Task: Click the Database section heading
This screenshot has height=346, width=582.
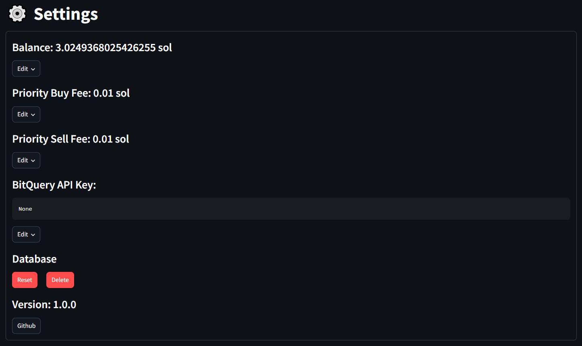Action: (x=34, y=259)
